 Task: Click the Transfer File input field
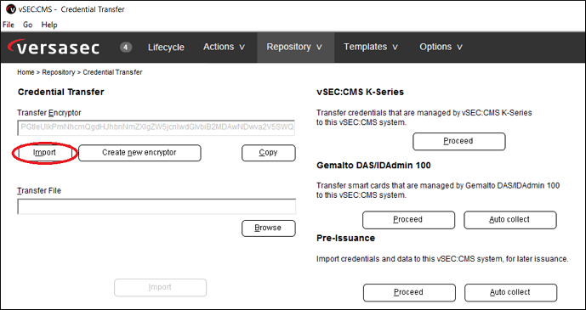[x=156, y=206]
